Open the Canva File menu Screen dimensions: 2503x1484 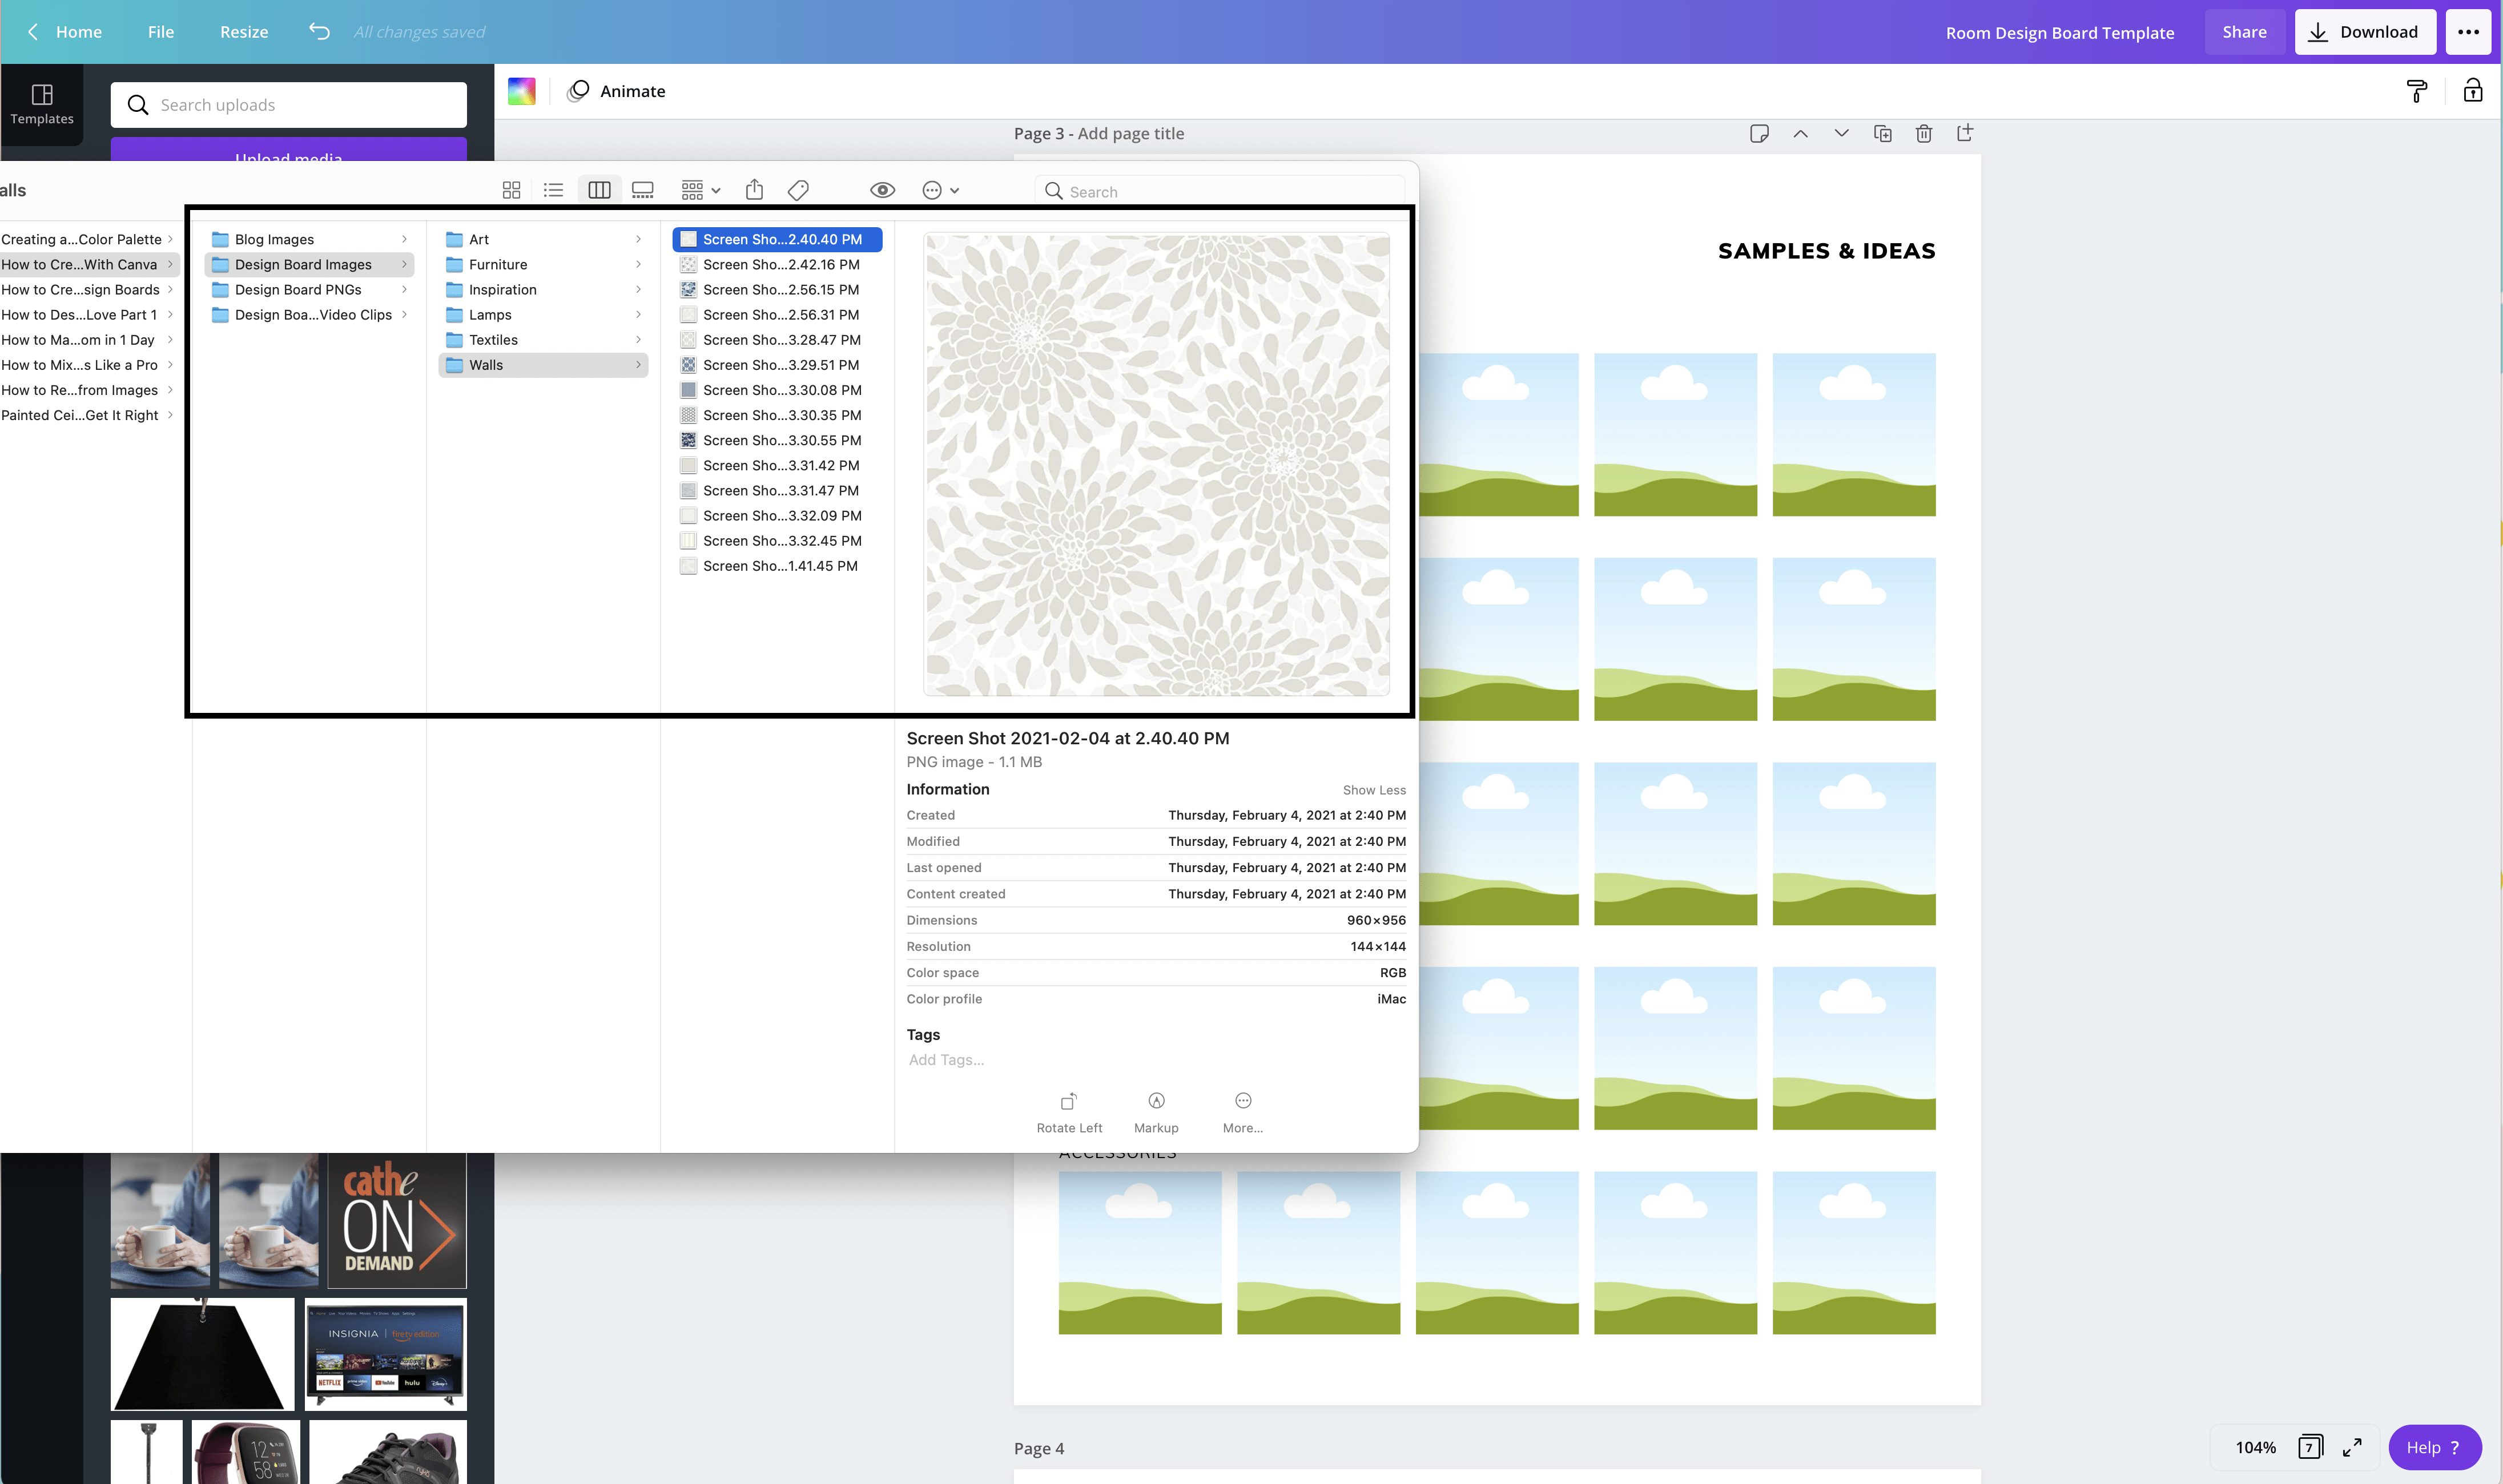(x=160, y=32)
